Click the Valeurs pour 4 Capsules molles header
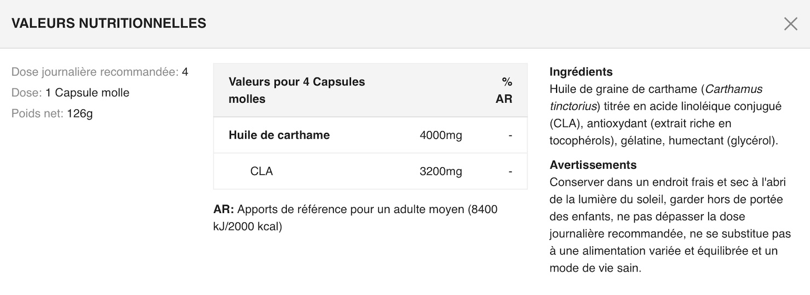 pyautogui.click(x=296, y=90)
